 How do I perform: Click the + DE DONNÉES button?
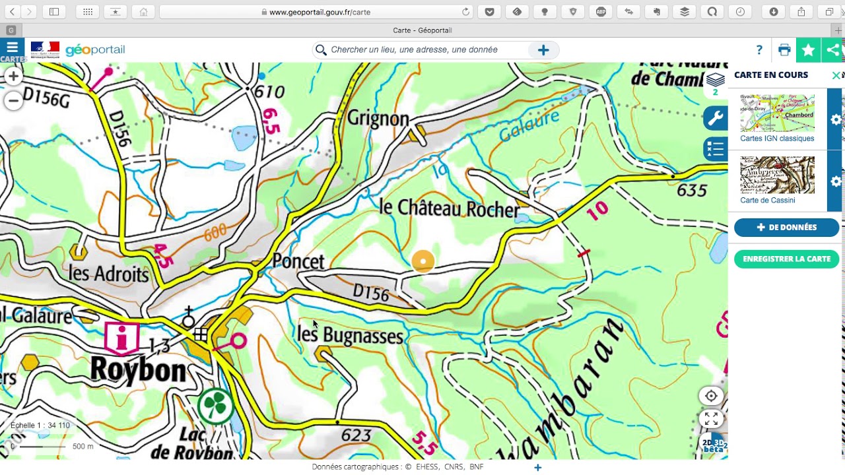click(x=786, y=228)
